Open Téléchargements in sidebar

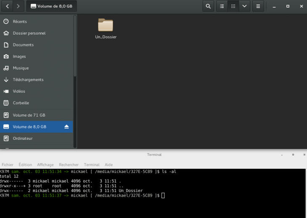[28, 80]
